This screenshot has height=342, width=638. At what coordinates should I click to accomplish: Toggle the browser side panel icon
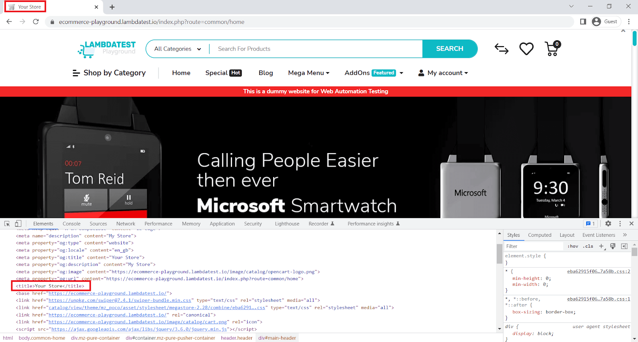pyautogui.click(x=583, y=22)
